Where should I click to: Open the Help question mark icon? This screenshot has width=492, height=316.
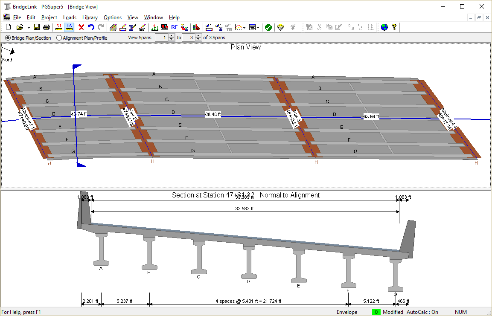(x=394, y=27)
